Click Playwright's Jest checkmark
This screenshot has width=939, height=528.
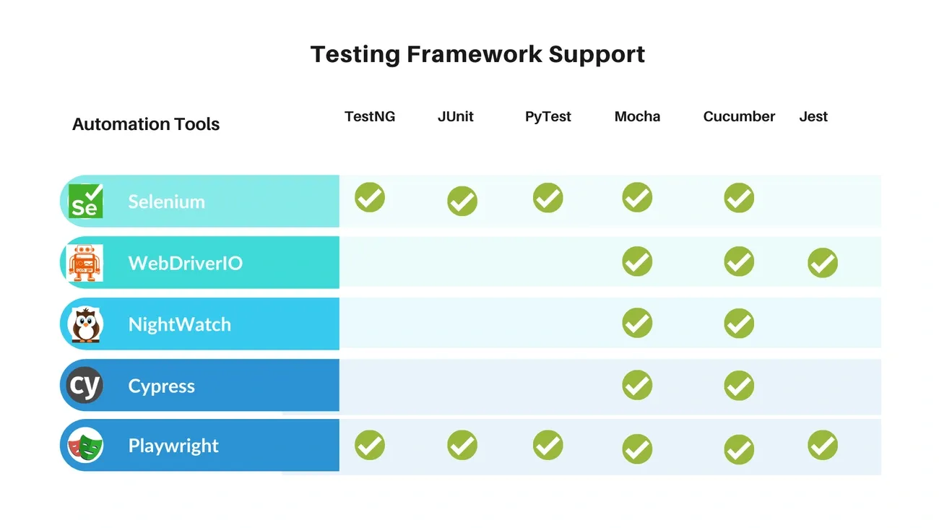823,445
